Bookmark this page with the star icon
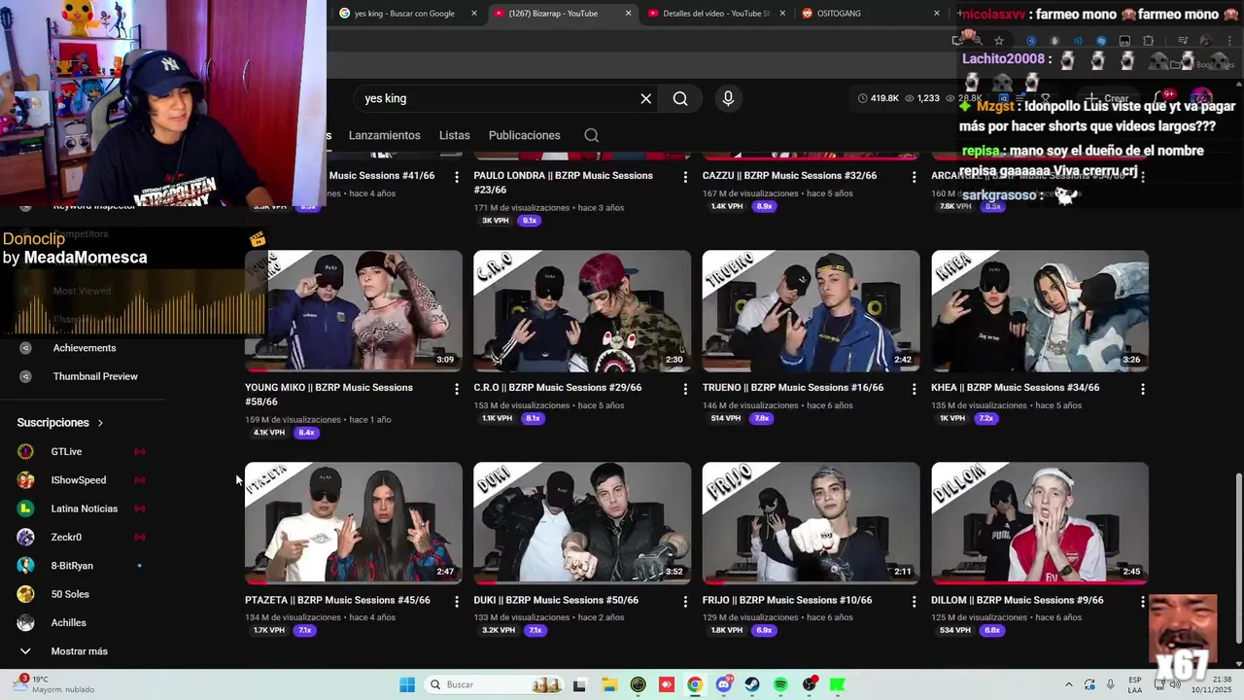The image size is (1244, 700). click(x=998, y=41)
